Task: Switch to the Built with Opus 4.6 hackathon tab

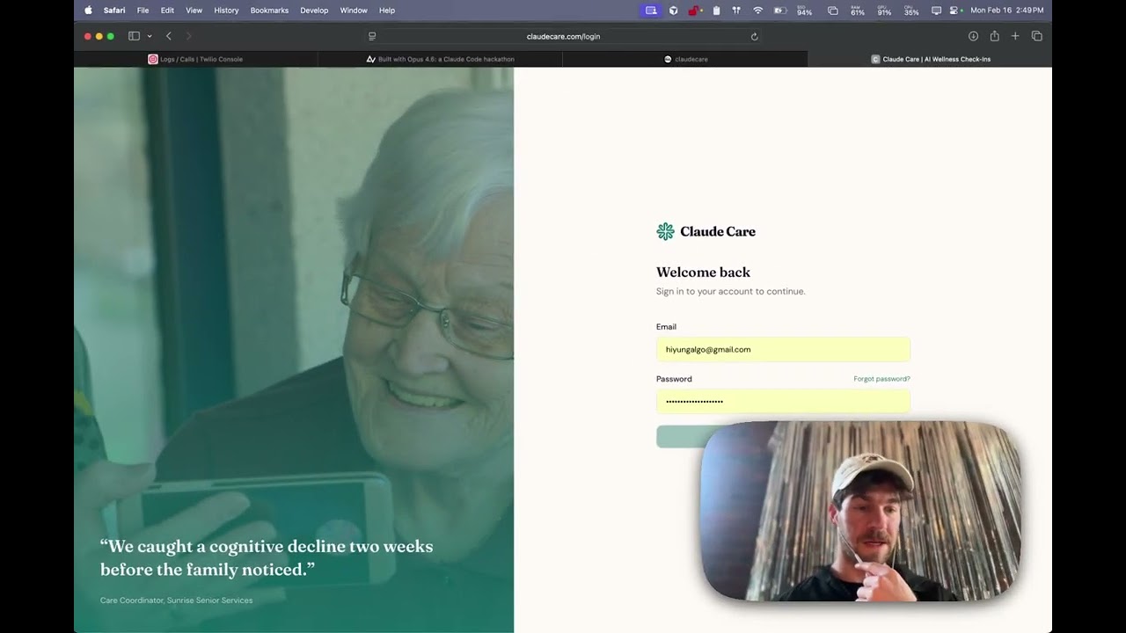Action: 440,59
